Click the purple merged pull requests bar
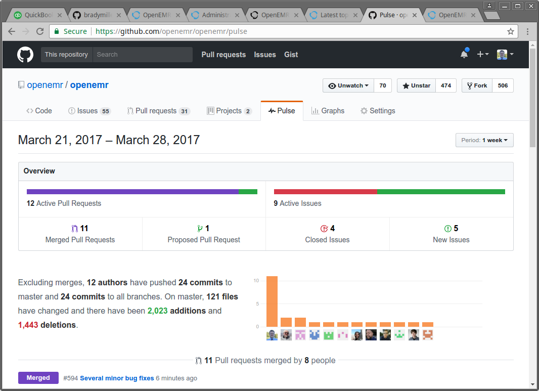The height and width of the screenshot is (391, 539). tap(132, 192)
